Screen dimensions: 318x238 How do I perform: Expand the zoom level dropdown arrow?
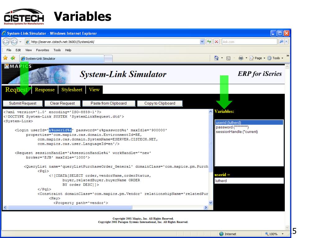[283, 234]
